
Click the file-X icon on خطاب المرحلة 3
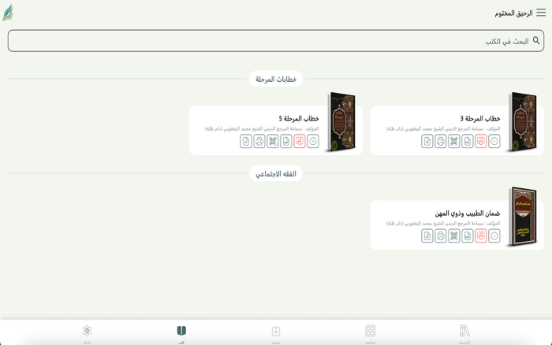click(x=427, y=141)
